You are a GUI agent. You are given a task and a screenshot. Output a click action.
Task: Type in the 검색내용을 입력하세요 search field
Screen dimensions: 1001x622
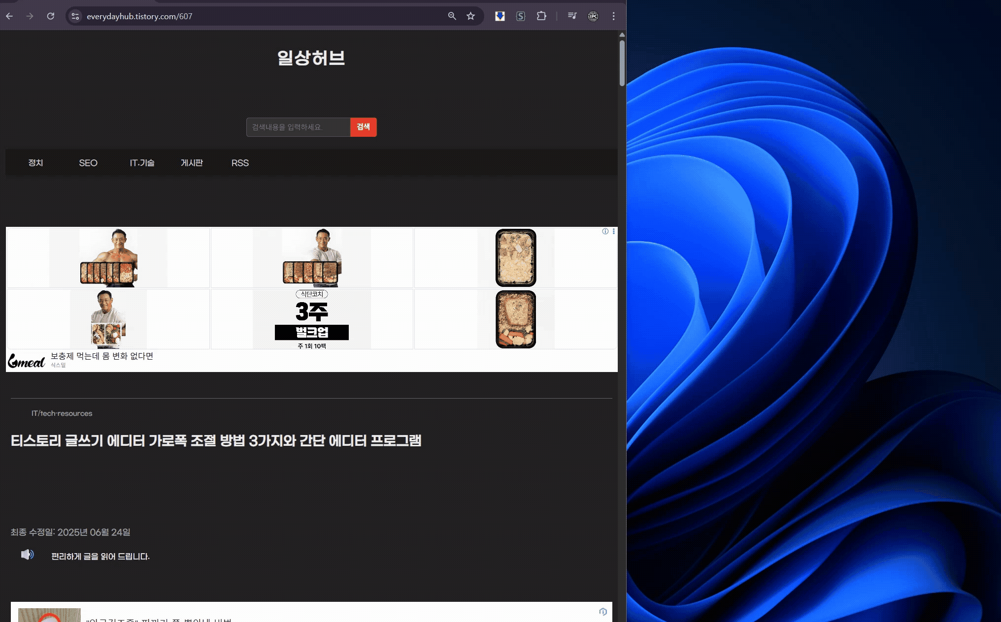pyautogui.click(x=297, y=127)
